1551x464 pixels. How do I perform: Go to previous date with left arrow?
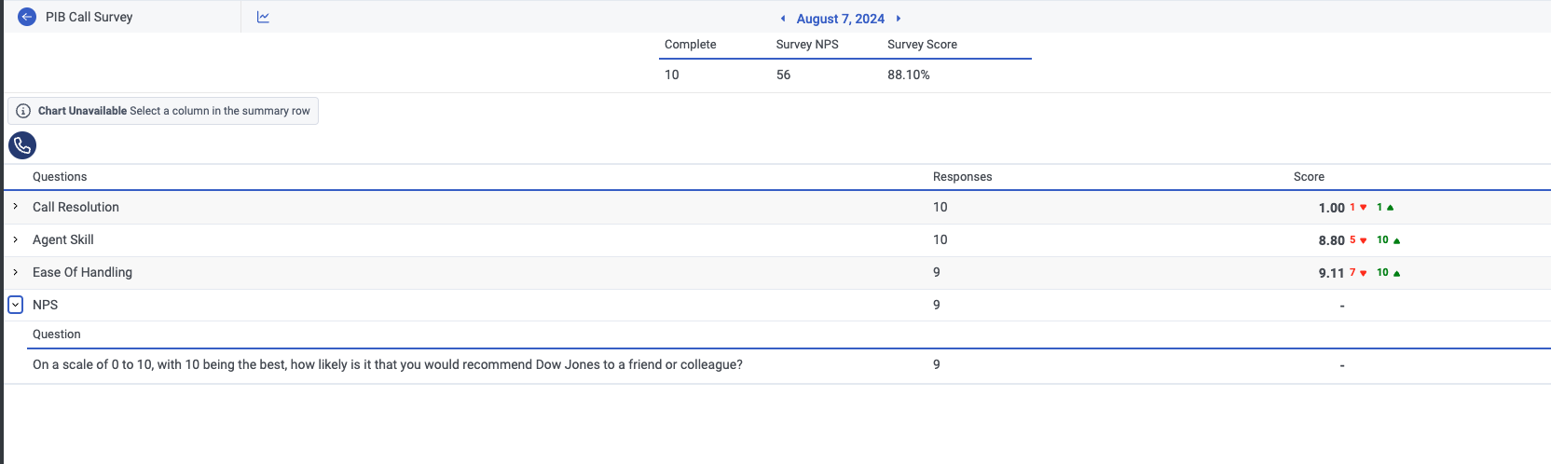point(783,19)
